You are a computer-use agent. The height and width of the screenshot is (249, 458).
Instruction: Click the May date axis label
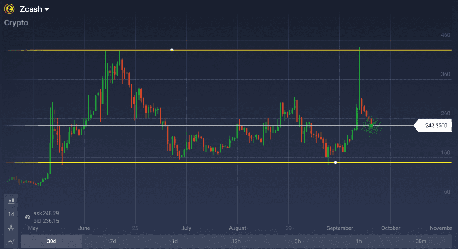coord(33,228)
